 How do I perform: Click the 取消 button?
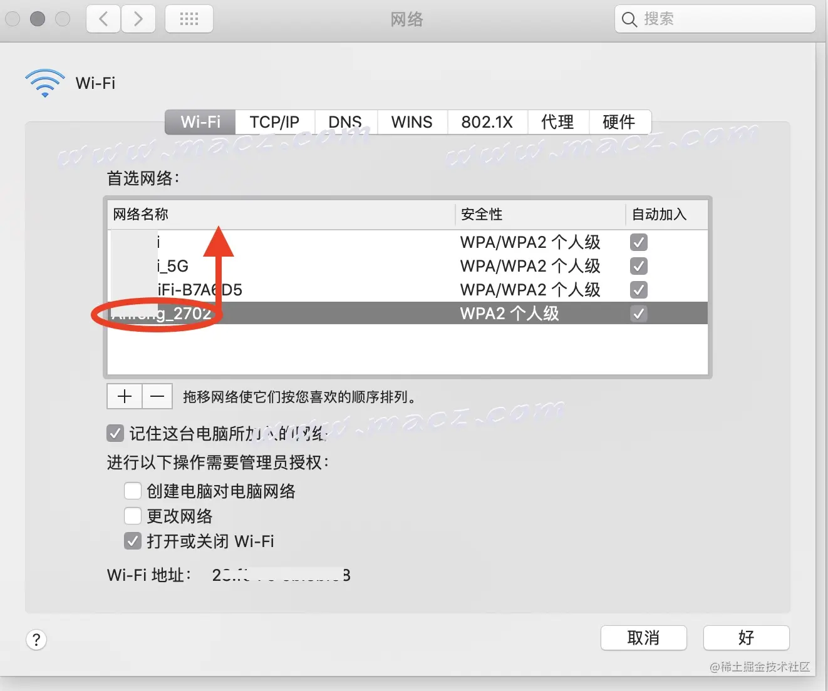click(x=643, y=638)
